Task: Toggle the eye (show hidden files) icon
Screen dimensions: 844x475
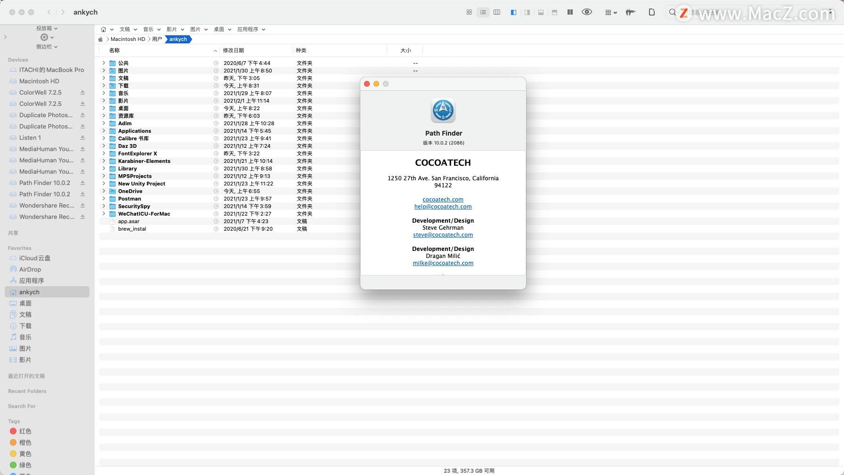Action: pos(587,12)
